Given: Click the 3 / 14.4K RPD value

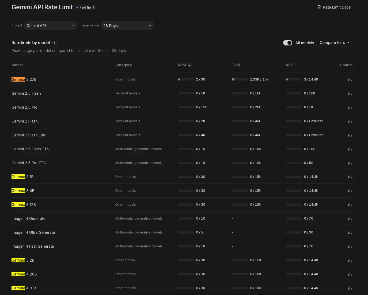Looking at the screenshot, I should pyautogui.click(x=311, y=79).
